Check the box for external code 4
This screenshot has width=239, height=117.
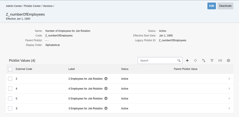pos(10,89)
